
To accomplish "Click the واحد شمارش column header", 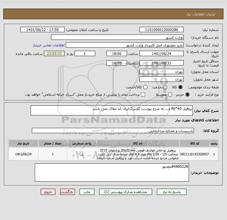I will point(82,143).
